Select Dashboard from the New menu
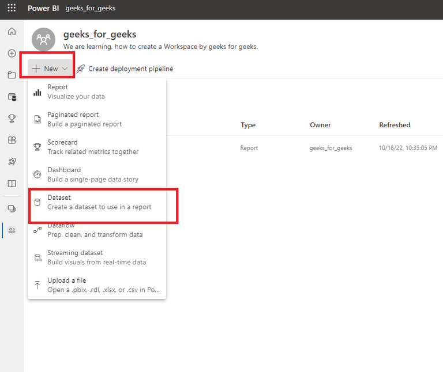 click(x=97, y=174)
